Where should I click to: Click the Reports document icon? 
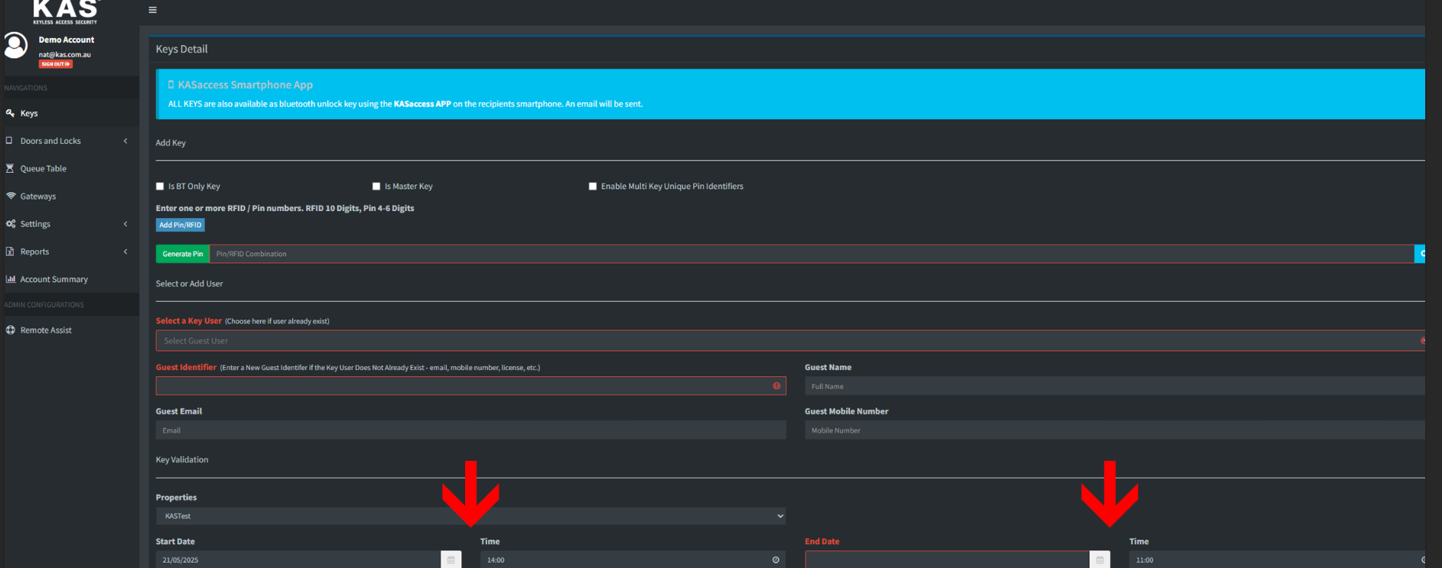10,252
